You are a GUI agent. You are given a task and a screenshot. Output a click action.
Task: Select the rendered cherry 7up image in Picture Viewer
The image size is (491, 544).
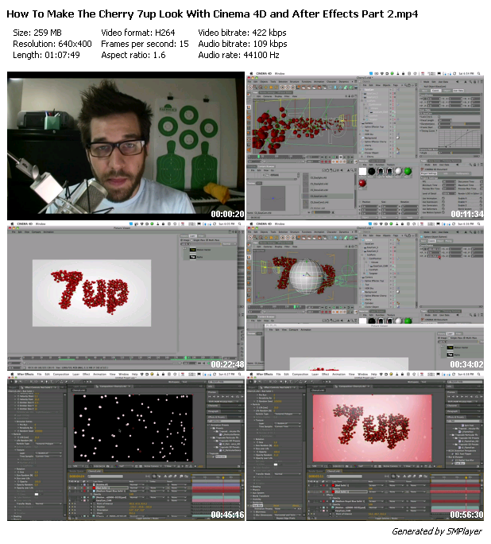point(92,293)
